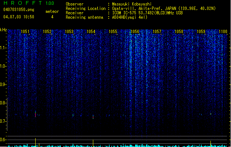Click the 1058 time axis label

click(179, 32)
